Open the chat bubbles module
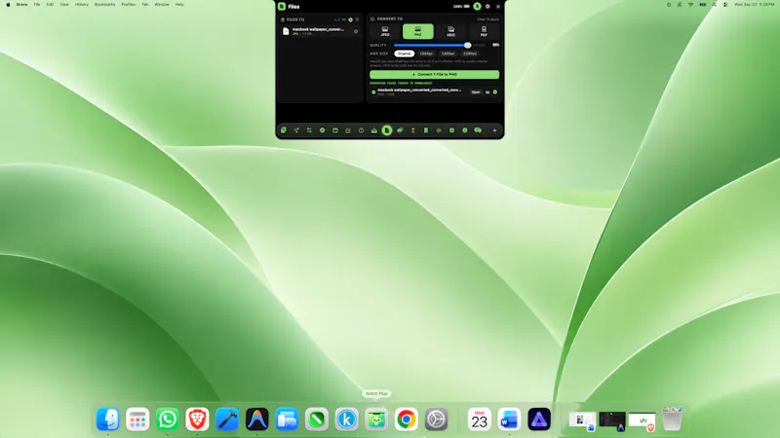This screenshot has width=780, height=438. click(x=478, y=130)
